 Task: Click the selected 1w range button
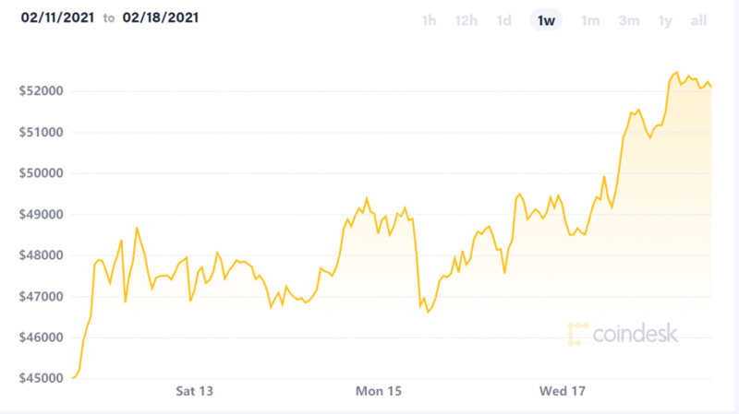546,20
